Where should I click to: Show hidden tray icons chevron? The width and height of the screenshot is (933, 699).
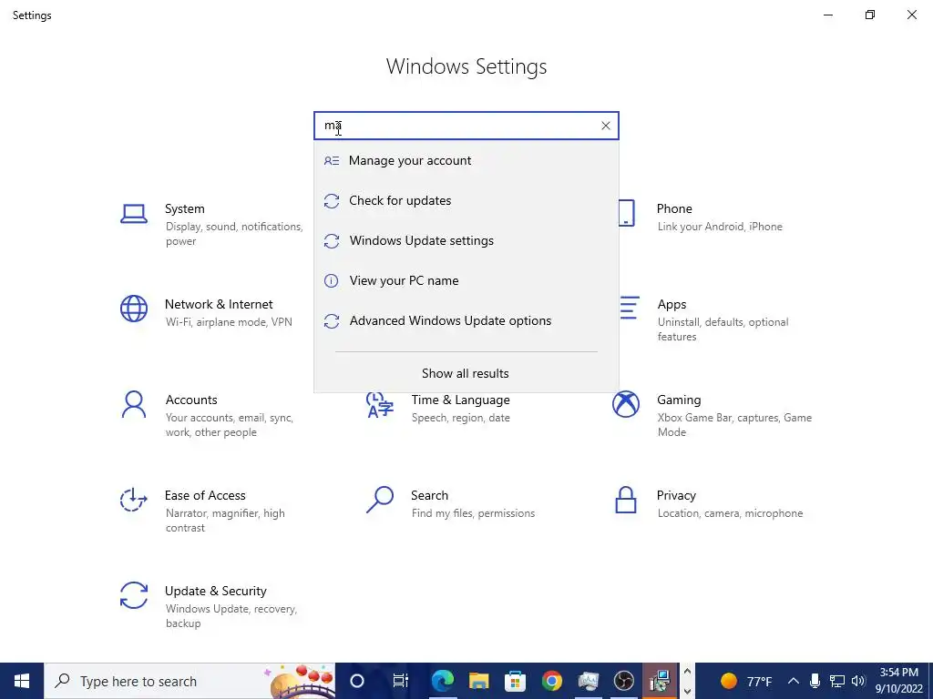[x=794, y=681]
